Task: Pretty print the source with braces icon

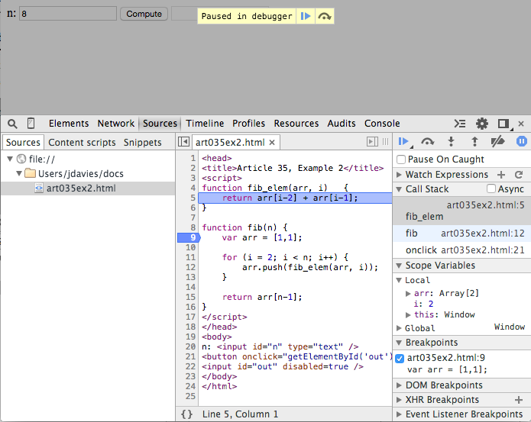Action: (186, 414)
